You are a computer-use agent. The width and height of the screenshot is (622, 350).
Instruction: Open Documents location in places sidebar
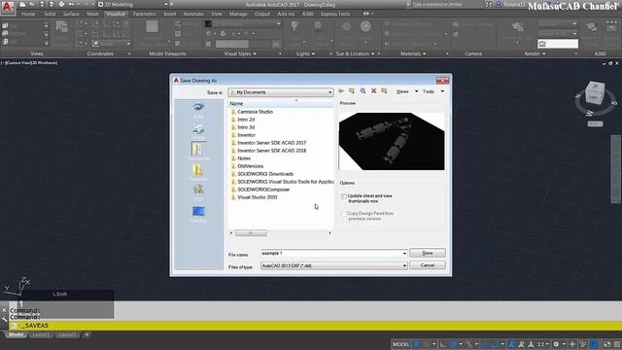[198, 152]
